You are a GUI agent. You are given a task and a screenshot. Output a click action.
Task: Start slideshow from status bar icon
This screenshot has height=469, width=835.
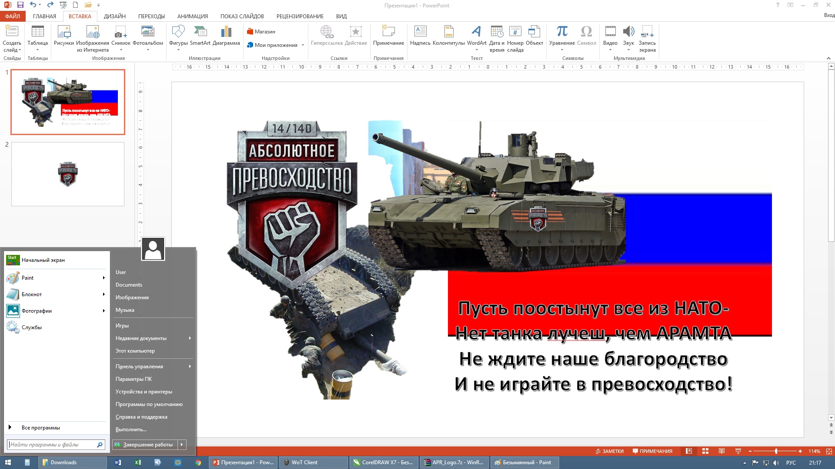(738, 451)
